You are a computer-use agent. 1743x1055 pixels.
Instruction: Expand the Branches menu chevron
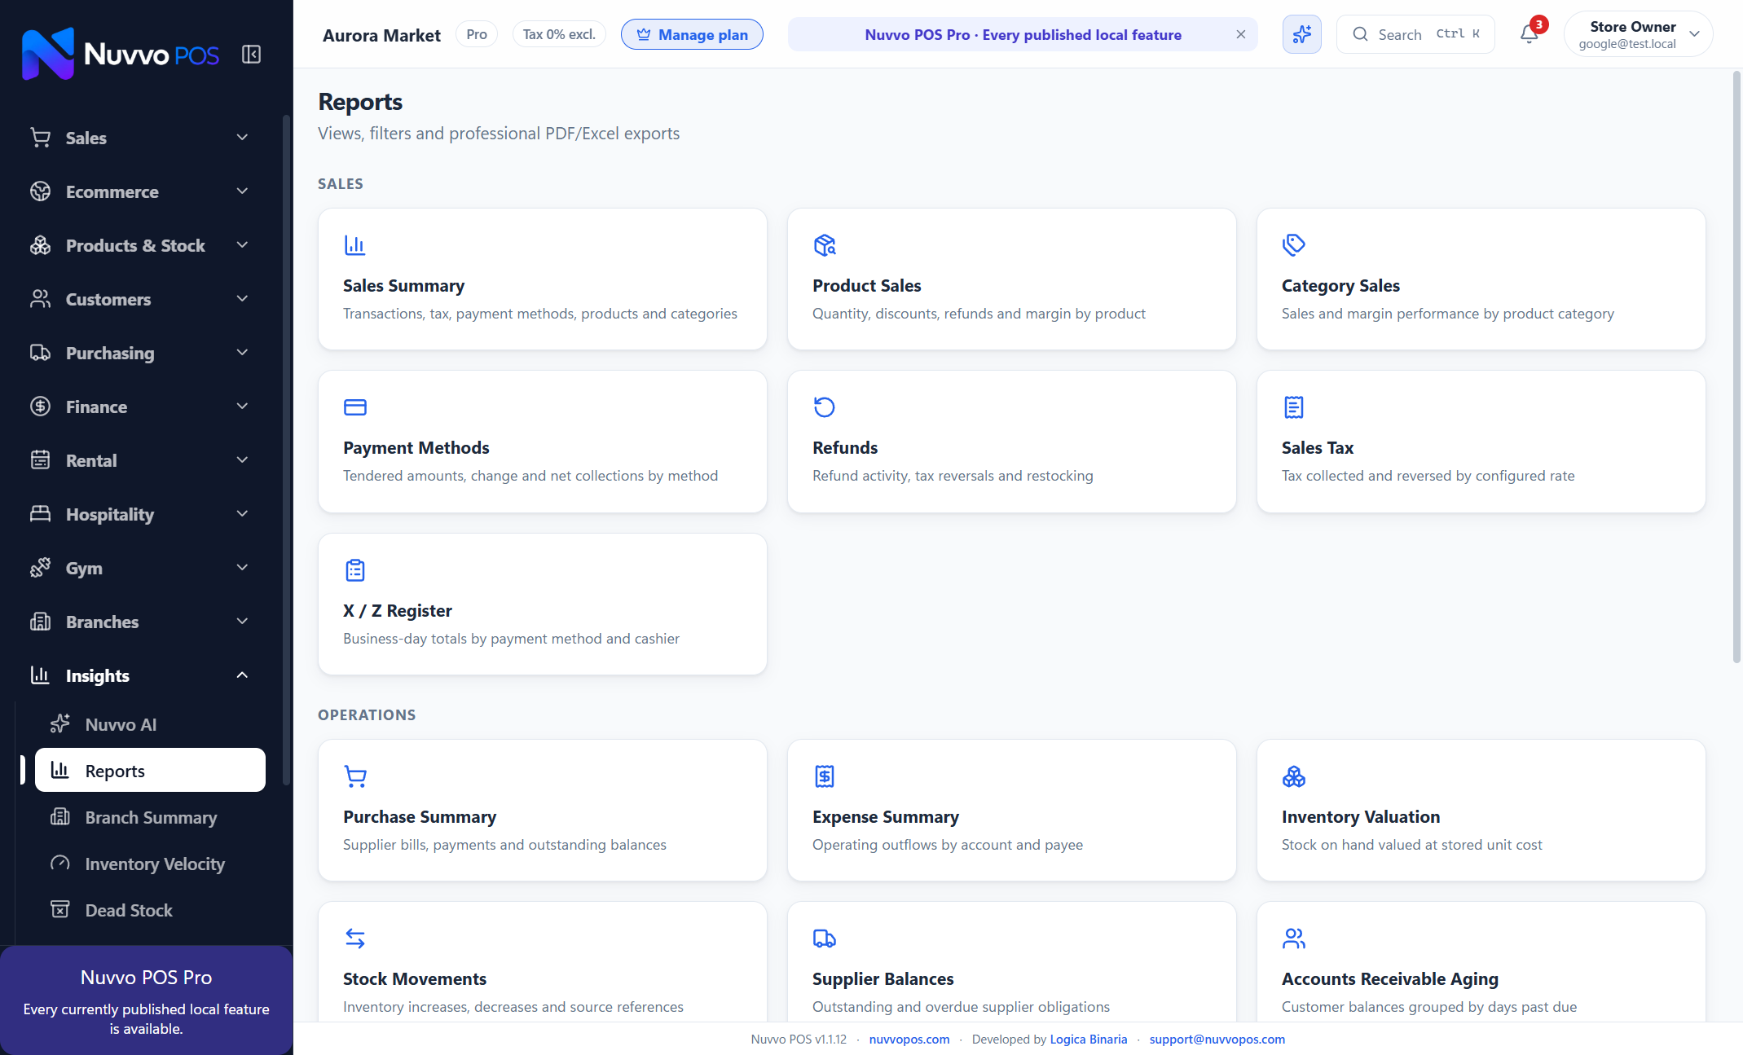tap(242, 622)
